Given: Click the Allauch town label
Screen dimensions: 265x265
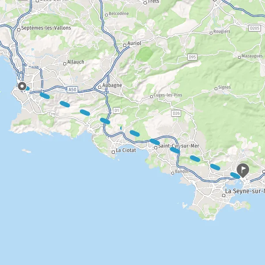Looking at the screenshot, I should 76,62.
